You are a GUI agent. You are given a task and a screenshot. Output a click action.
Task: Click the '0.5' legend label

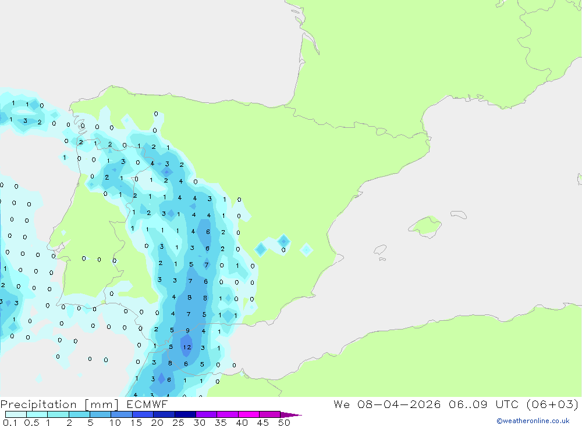(31, 423)
